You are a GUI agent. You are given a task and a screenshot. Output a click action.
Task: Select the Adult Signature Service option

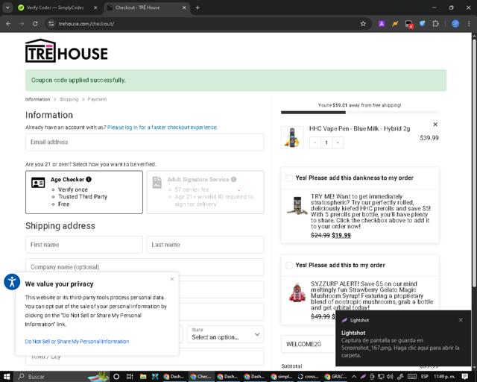206,192
